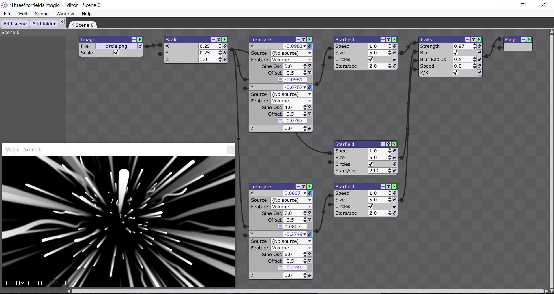Click the Add scene button
This screenshot has width=554, height=294.
click(x=15, y=24)
